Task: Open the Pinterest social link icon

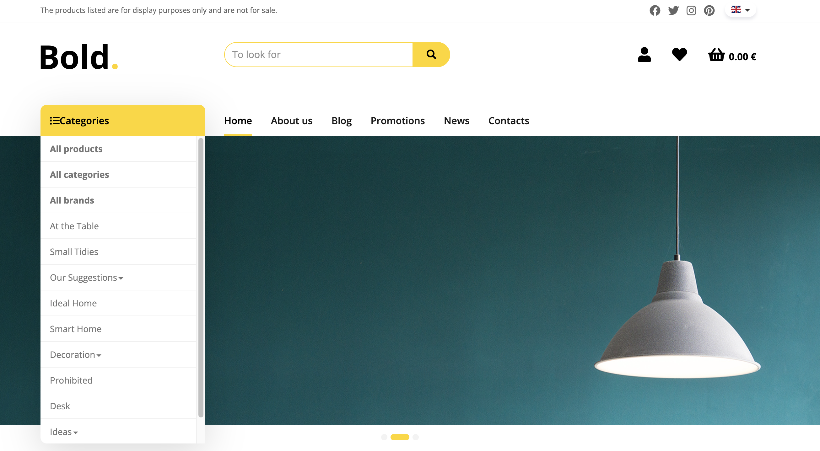Action: click(709, 10)
